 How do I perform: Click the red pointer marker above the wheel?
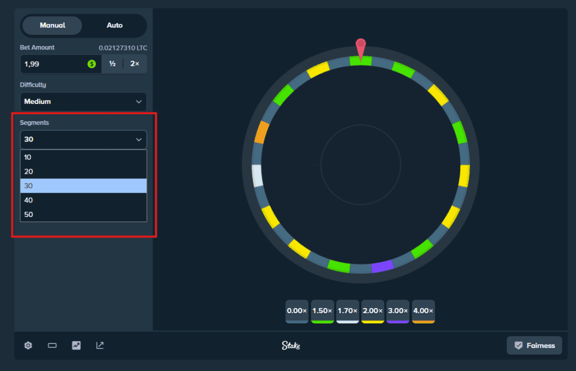click(360, 47)
